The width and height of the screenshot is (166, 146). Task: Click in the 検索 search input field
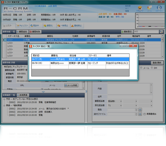(x=146, y=32)
